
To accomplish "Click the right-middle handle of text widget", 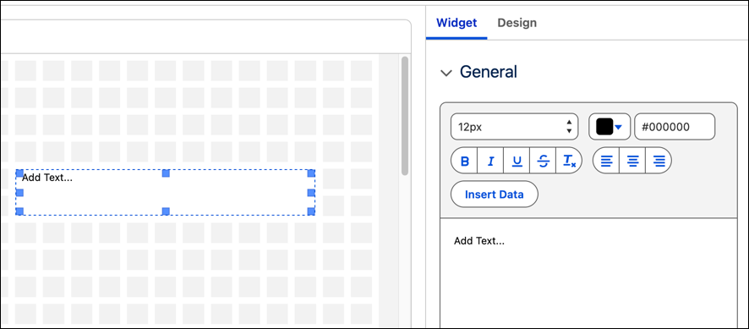I will tap(311, 193).
